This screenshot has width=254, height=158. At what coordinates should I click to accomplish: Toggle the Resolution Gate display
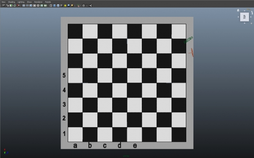click(x=31, y=5)
